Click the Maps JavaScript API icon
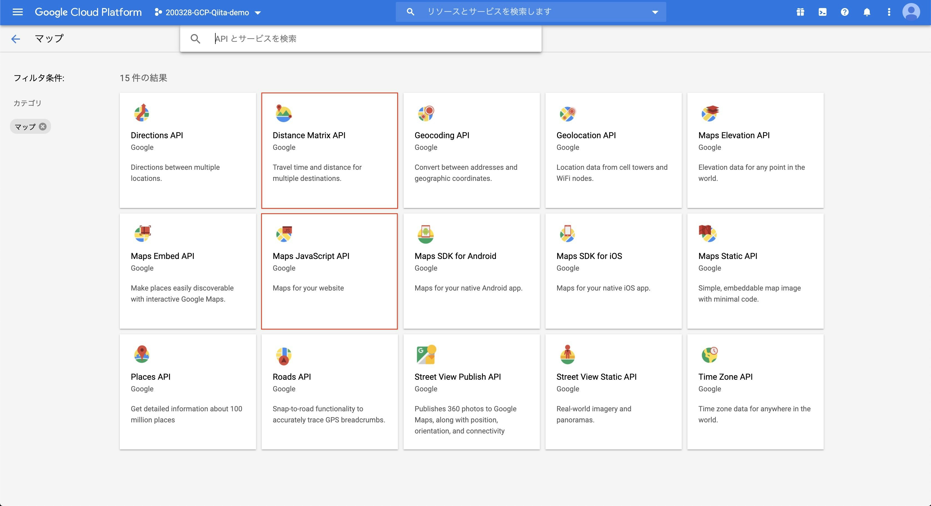This screenshot has height=506, width=931. pyautogui.click(x=284, y=234)
